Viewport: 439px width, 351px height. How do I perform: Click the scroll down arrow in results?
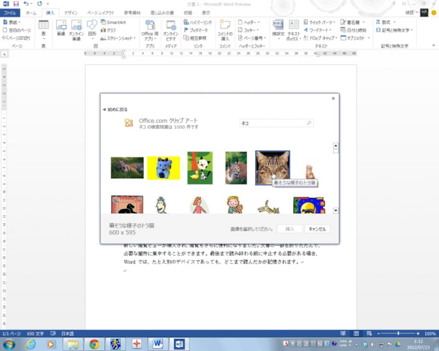point(335,211)
